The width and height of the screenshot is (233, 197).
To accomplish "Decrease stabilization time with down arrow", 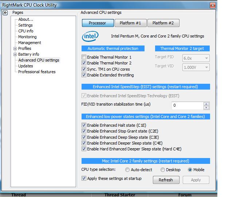I will click(206, 108).
